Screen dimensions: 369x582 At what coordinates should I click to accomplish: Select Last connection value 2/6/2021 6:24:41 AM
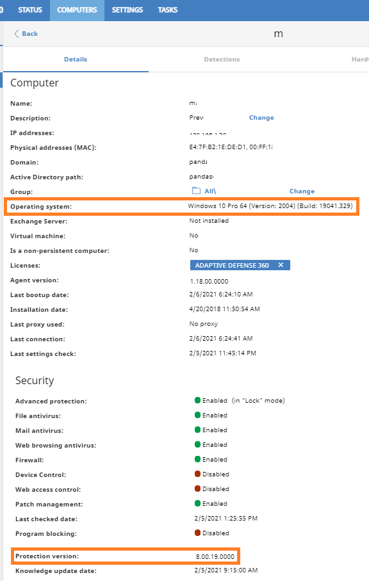pyautogui.click(x=221, y=339)
